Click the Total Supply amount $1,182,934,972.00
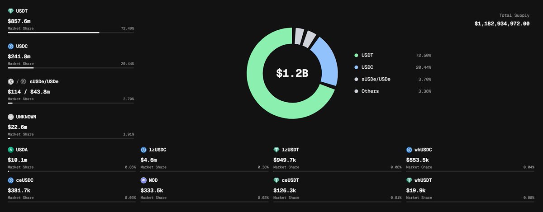The image size is (543, 212). click(502, 24)
